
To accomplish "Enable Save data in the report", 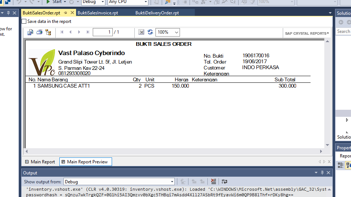I will coord(24,21).
